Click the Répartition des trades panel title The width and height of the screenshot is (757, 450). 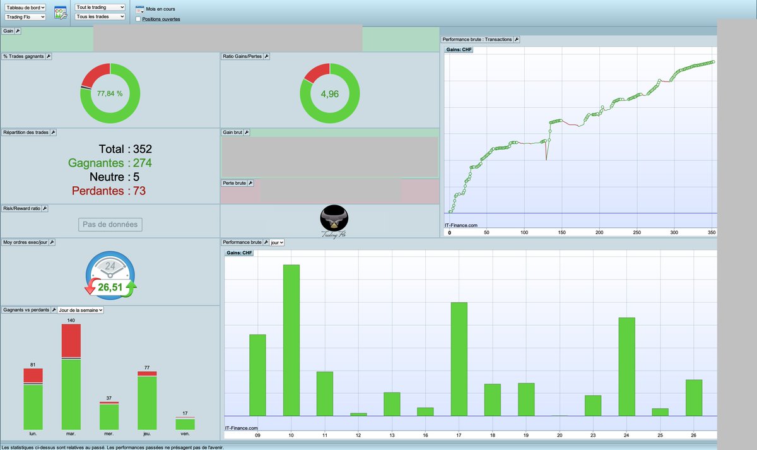(26, 133)
